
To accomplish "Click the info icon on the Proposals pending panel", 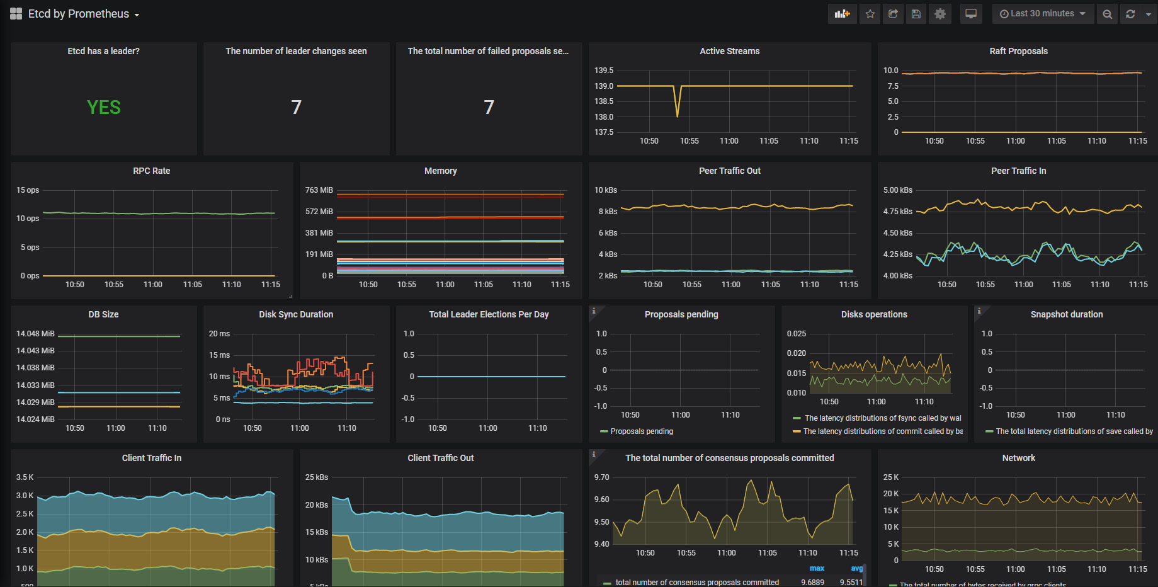I will 594,311.
